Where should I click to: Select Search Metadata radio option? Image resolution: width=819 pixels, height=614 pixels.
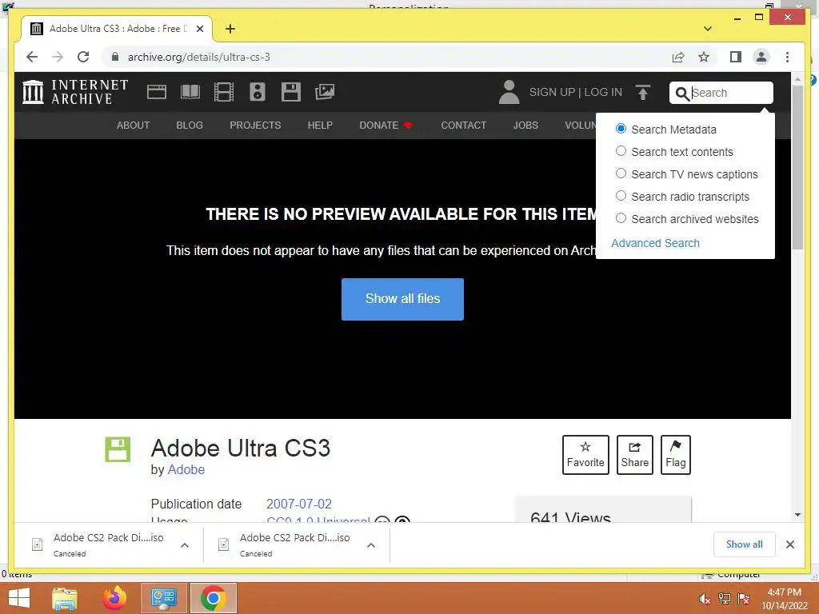pyautogui.click(x=621, y=129)
